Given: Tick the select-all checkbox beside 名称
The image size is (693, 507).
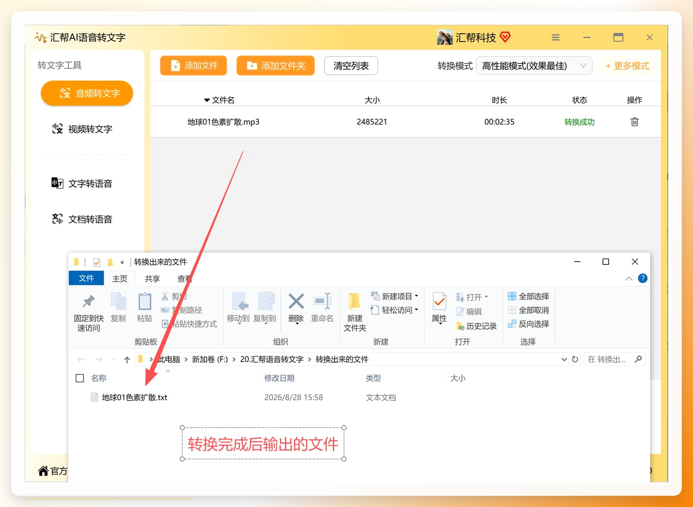Looking at the screenshot, I should click(80, 378).
